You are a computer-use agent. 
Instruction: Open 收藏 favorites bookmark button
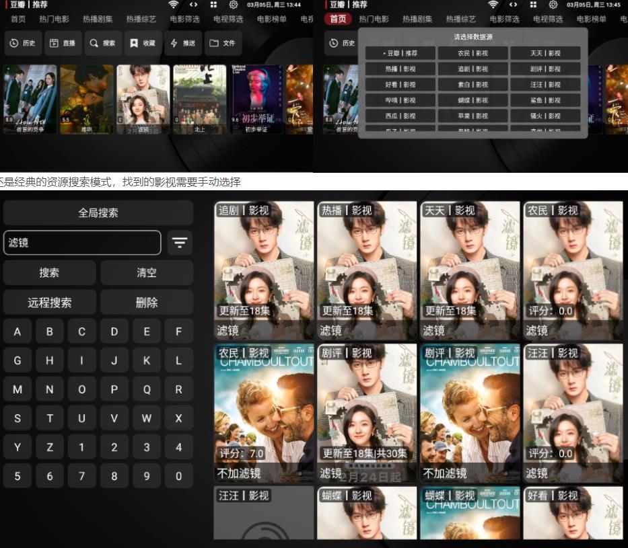click(143, 43)
